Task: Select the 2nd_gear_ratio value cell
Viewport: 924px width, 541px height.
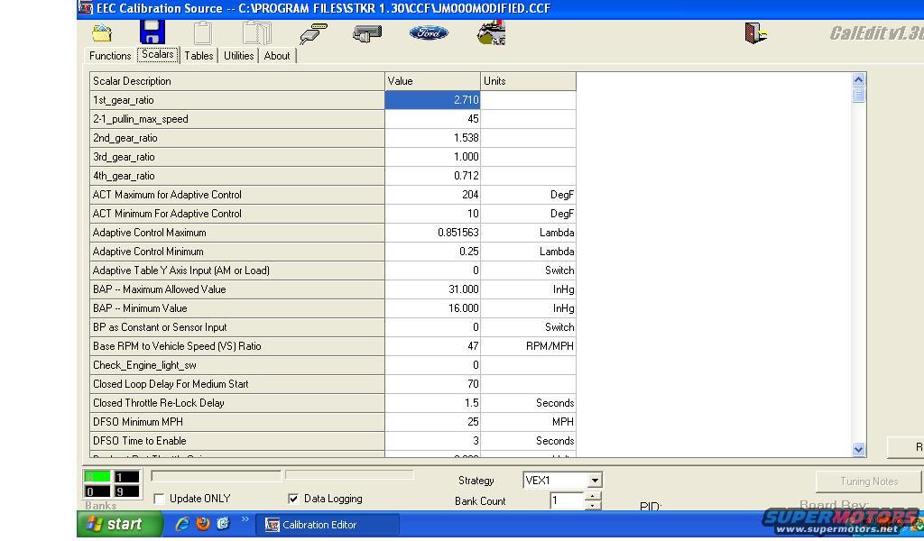Action: pos(433,138)
